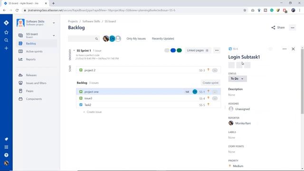Select the issue3 backlog row
Screen dimensions: 304x171
[148, 98]
